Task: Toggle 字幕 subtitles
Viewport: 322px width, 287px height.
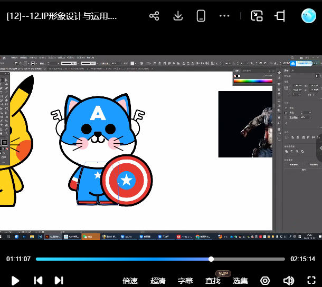Action: point(185,281)
